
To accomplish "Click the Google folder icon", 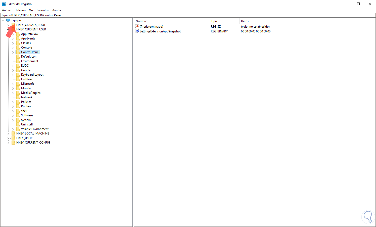I will click(x=18, y=70).
